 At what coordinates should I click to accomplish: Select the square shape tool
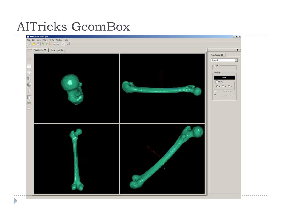point(29,66)
